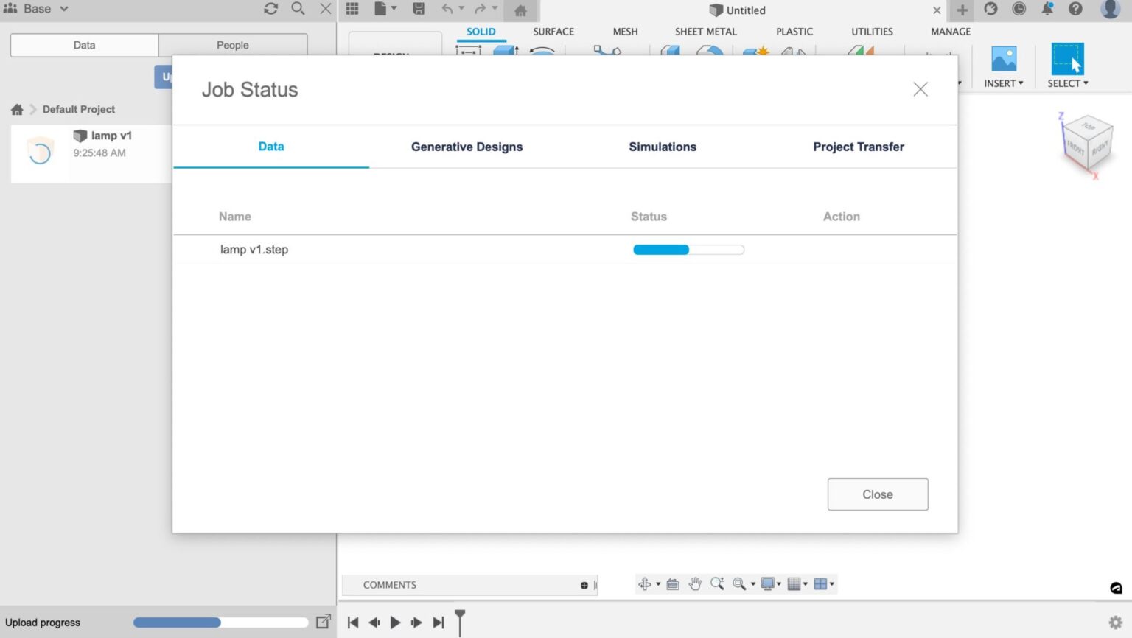Select the Simulations tab in Job Status
Image resolution: width=1132 pixels, height=638 pixels.
click(663, 147)
